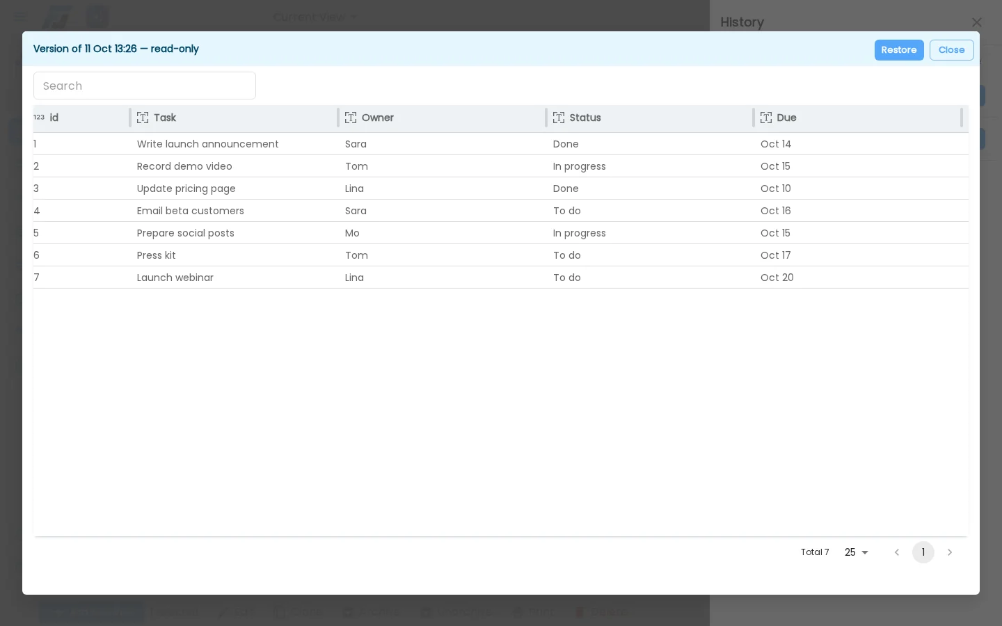Select the 'Press kit' cell

click(234, 255)
